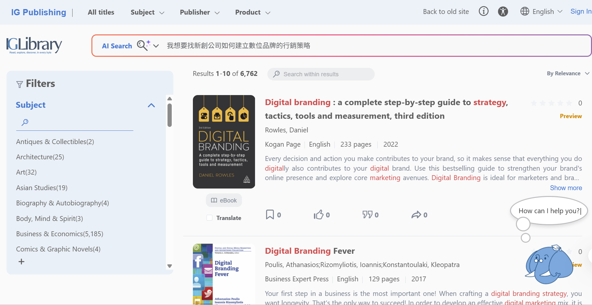Click the Subject filter search field
The width and height of the screenshot is (592, 305).
click(75, 123)
